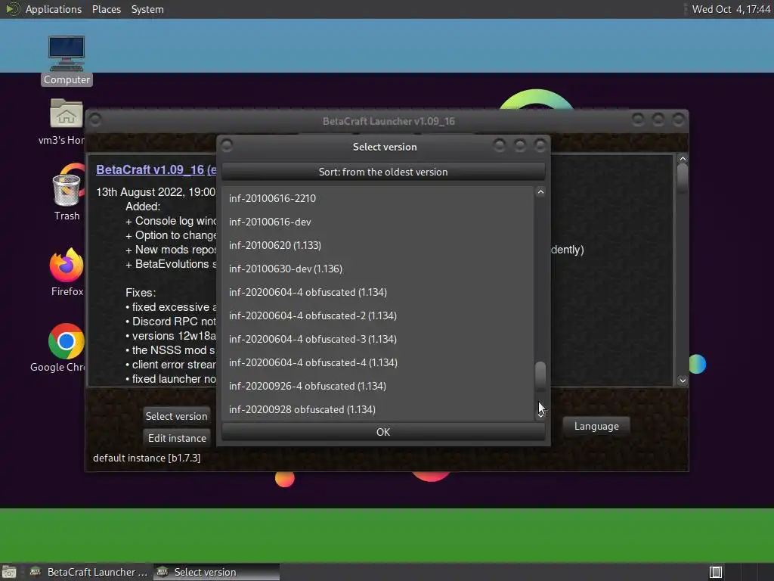Open vm3's Home folder icon
The image size is (774, 581).
click(x=67, y=113)
